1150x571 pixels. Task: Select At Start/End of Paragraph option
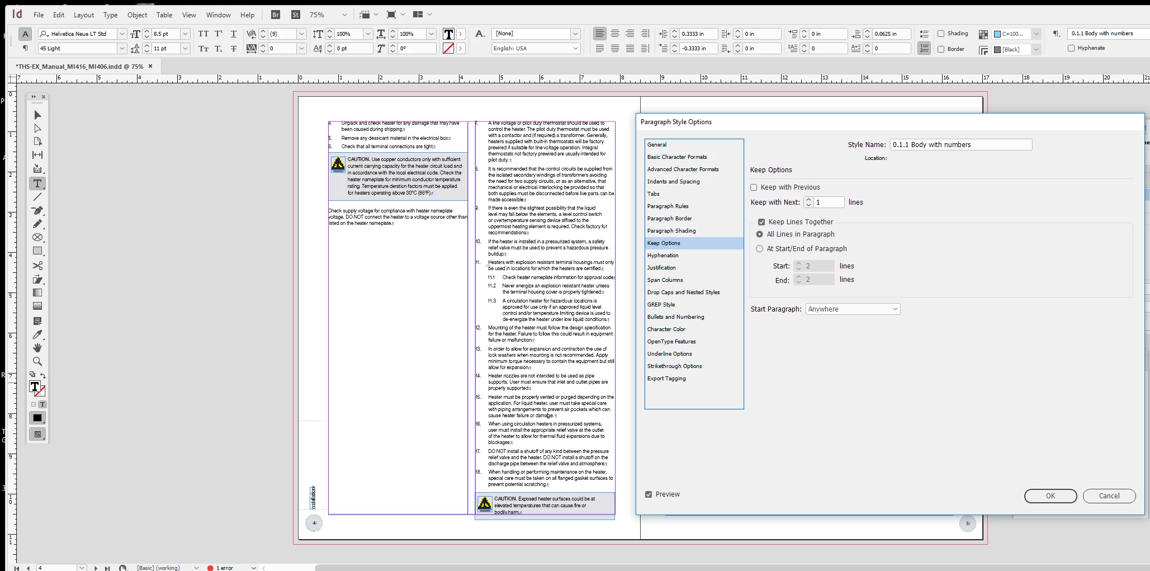click(x=759, y=249)
